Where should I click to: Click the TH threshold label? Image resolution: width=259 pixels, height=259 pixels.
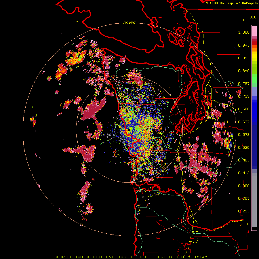(x=247, y=224)
